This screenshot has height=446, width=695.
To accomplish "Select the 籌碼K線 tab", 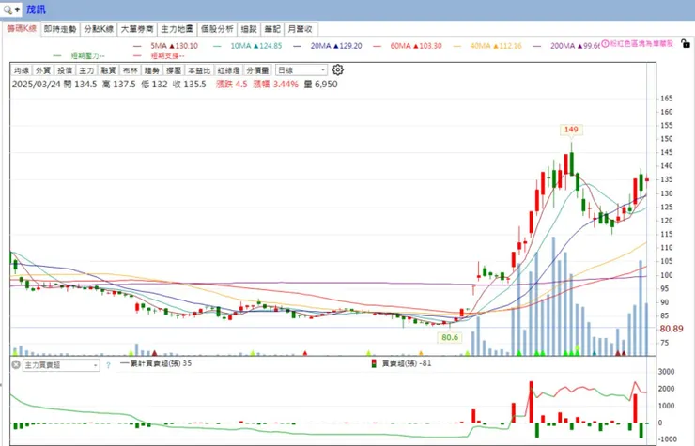I will [22, 28].
